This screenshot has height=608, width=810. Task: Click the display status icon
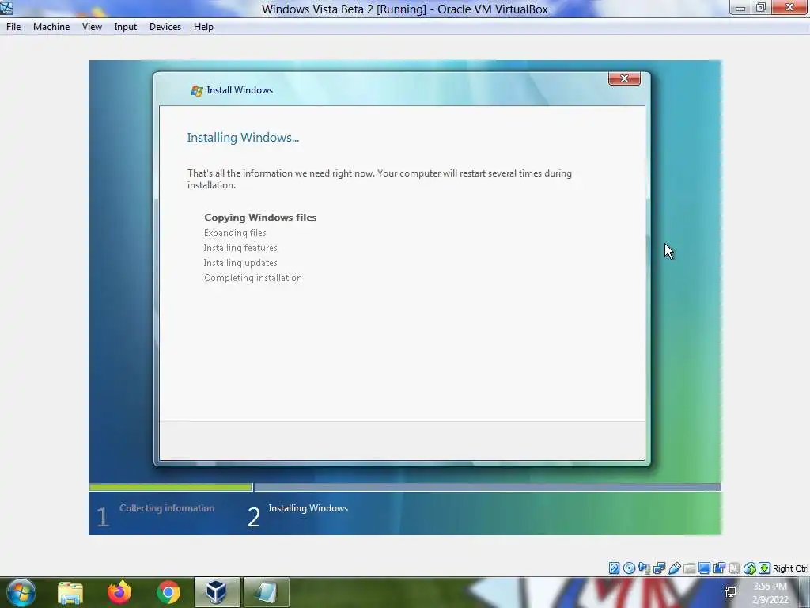coord(704,568)
